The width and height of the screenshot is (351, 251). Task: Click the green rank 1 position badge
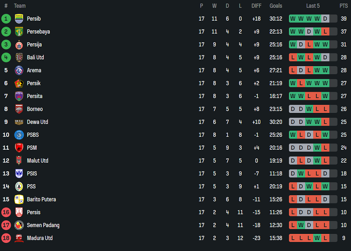point(6,19)
